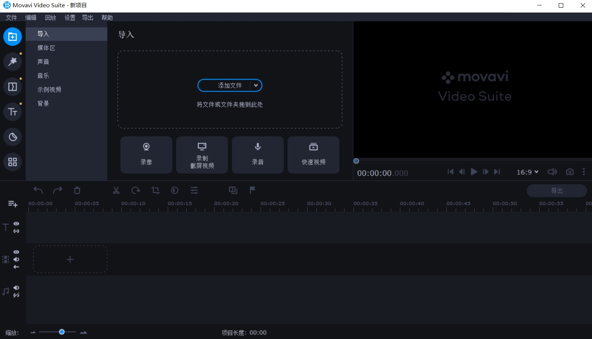Click the preview seek bar handle
592x339 pixels.
tap(356, 161)
